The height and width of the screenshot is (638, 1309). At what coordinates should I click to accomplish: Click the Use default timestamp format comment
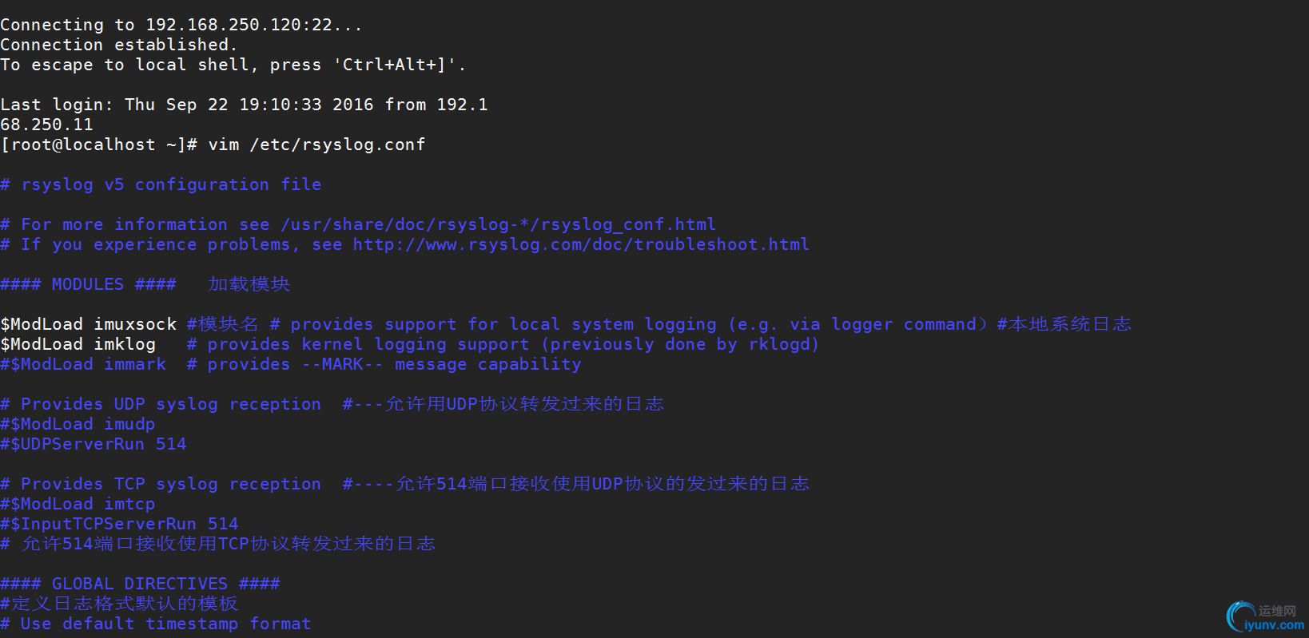(x=156, y=624)
